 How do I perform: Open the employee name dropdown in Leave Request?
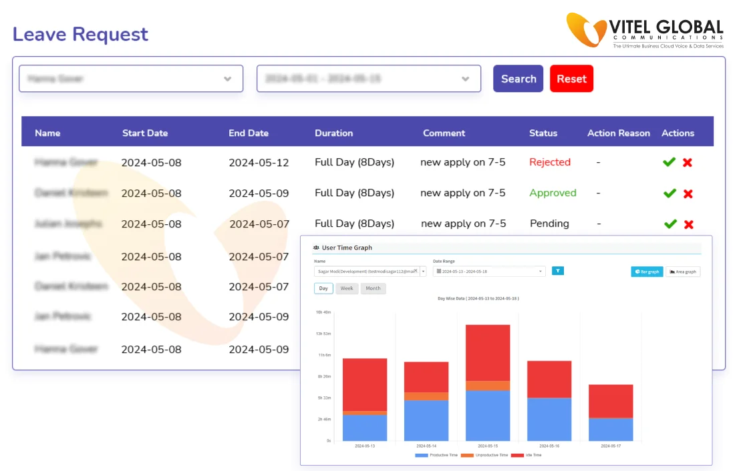pos(131,79)
